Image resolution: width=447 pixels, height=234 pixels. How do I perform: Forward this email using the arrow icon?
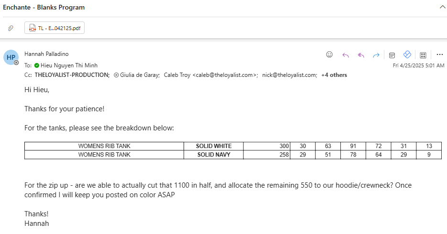(376, 55)
